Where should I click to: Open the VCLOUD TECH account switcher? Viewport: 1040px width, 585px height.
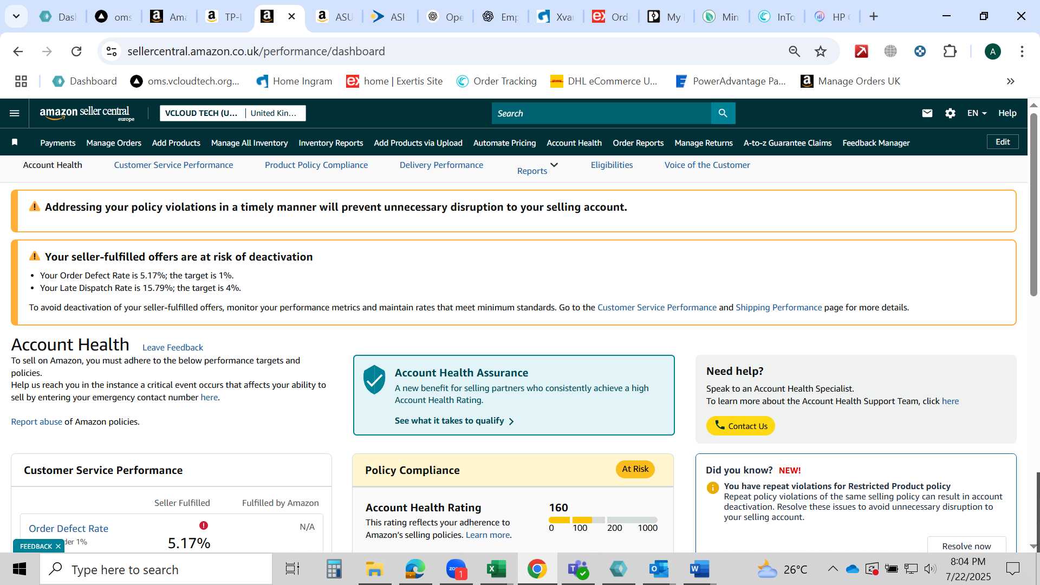click(233, 113)
